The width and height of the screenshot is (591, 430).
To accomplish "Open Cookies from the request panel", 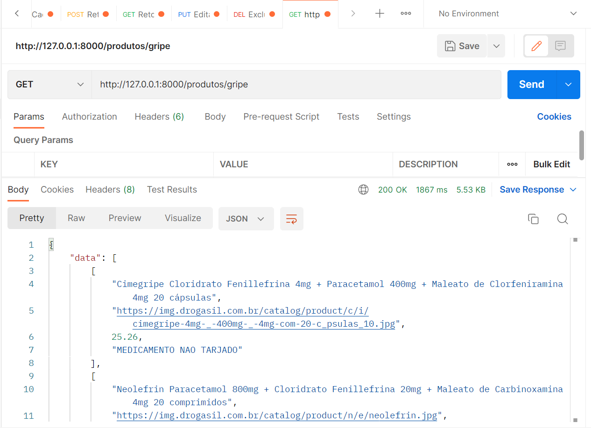I will point(554,116).
